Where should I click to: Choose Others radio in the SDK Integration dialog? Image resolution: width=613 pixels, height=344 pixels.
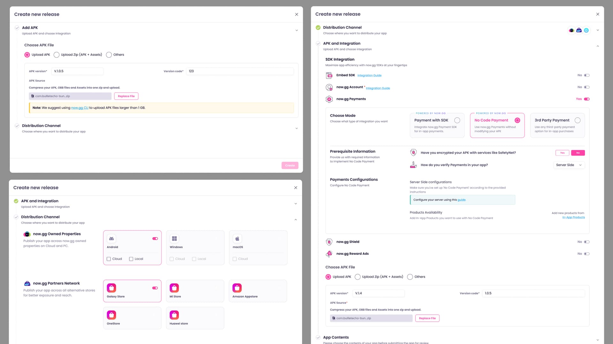coord(410,277)
